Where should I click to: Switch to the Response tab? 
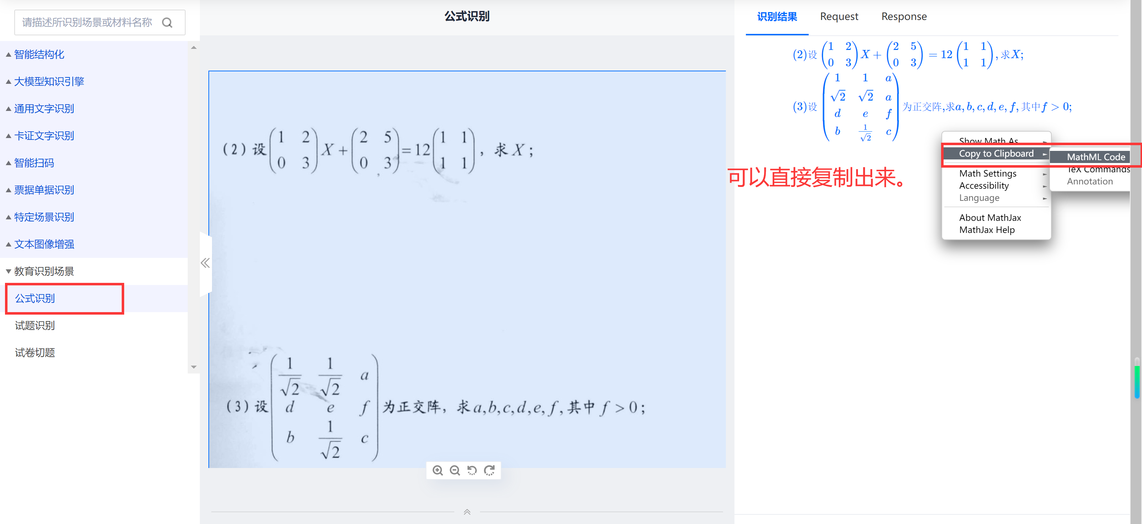pos(904,17)
